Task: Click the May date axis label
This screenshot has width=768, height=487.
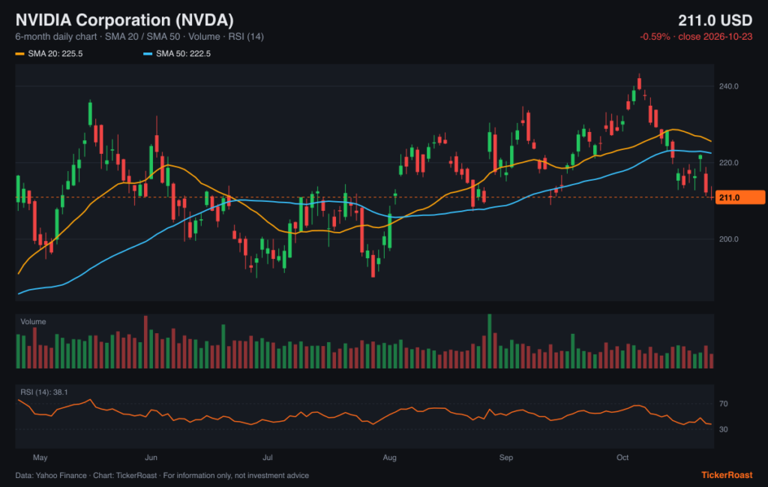Action: [40, 458]
